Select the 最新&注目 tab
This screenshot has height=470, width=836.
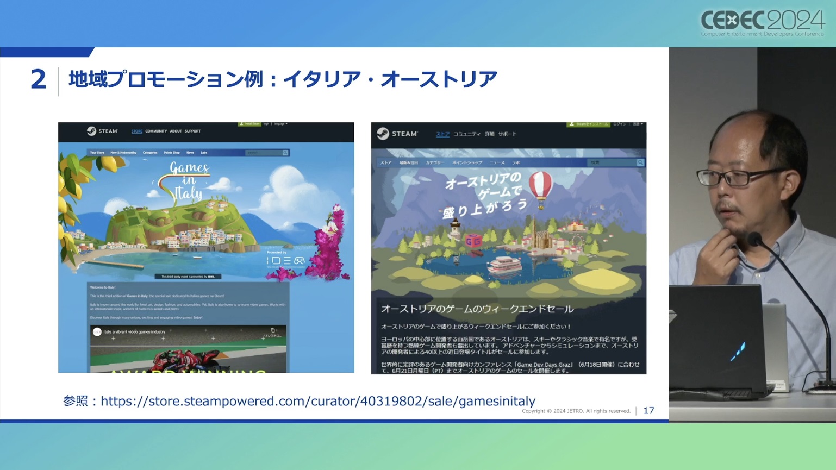coord(409,162)
